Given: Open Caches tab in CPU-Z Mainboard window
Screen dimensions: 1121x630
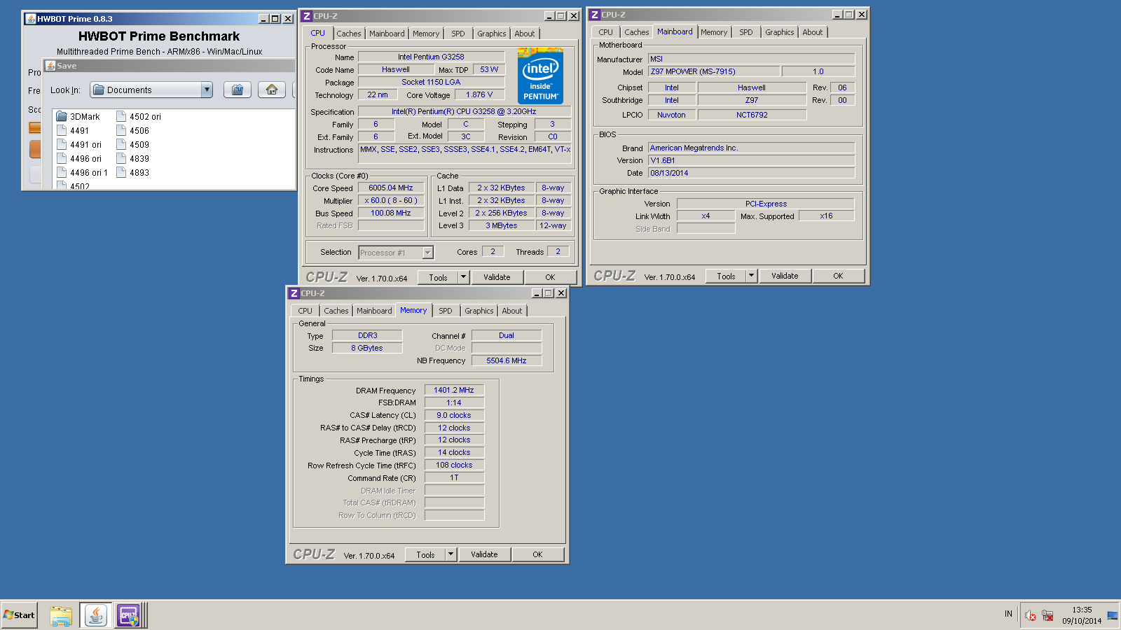Looking at the screenshot, I should (636, 32).
